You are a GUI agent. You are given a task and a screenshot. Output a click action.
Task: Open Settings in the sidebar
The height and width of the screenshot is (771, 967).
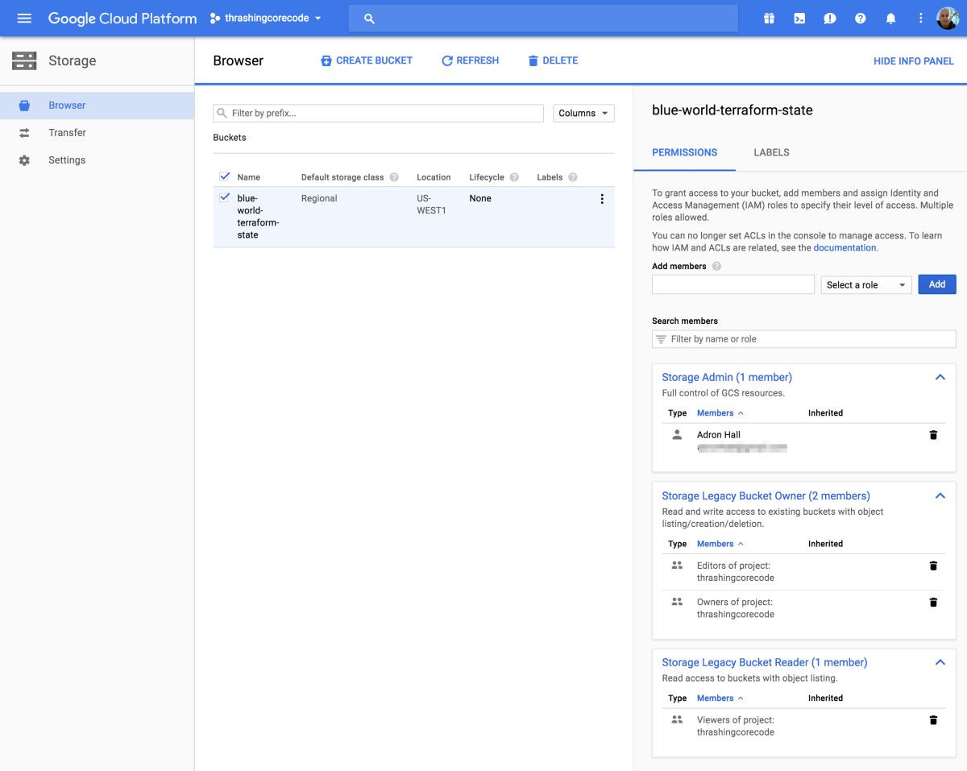(97, 160)
